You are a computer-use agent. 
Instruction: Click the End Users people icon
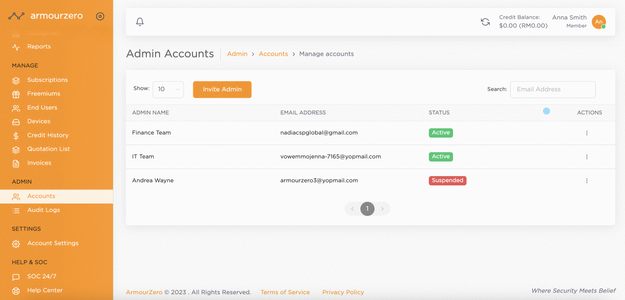(x=16, y=108)
